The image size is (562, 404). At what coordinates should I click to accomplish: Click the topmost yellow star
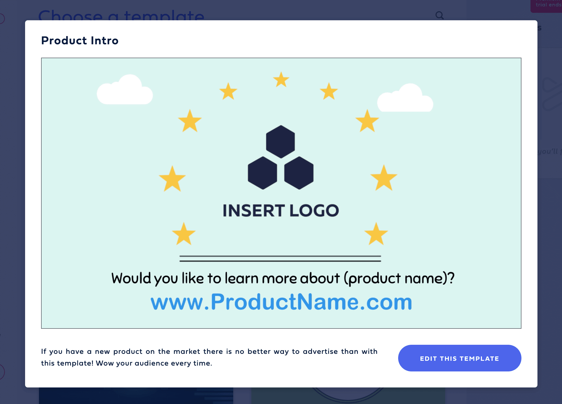281,80
